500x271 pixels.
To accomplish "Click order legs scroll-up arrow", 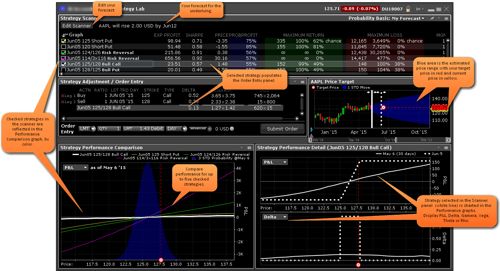I will 302,95.
